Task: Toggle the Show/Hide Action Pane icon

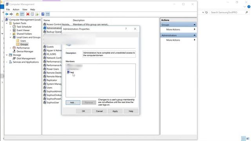Action: (47, 14)
